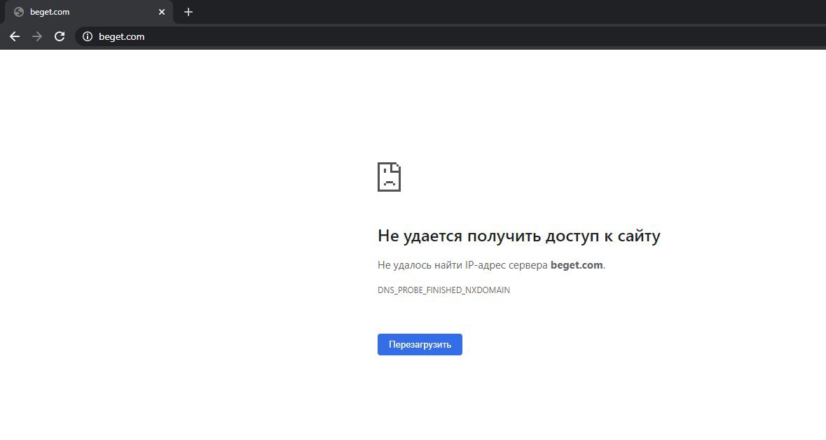View site information icon in address bar
The image size is (826, 440).
coord(88,36)
